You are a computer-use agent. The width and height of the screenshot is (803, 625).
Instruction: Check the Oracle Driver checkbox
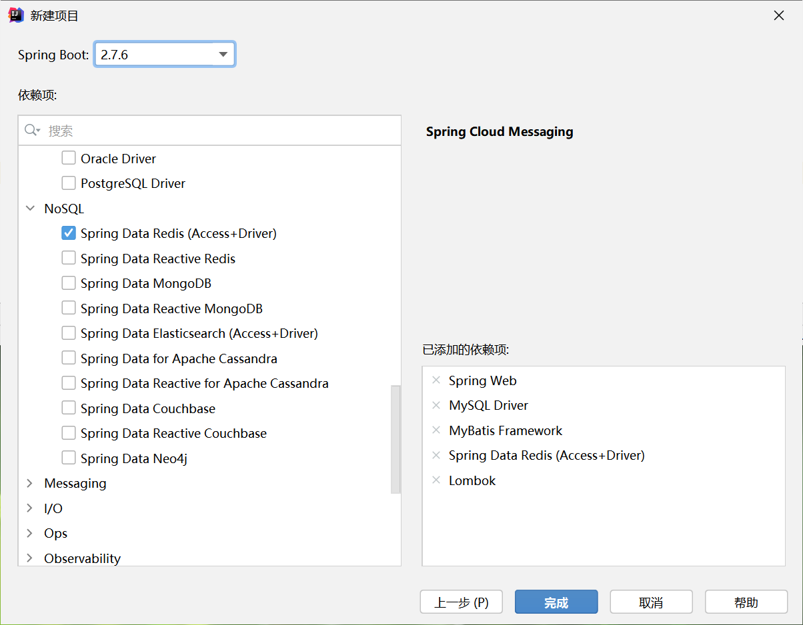(x=69, y=159)
